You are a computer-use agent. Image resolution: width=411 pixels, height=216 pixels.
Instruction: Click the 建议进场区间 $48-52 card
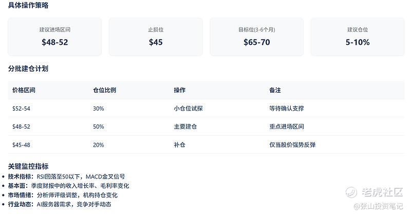[54, 37]
